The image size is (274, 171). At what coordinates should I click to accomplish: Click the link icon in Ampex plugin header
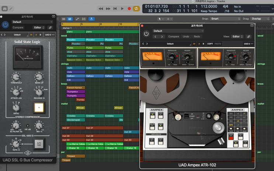pos(249,36)
